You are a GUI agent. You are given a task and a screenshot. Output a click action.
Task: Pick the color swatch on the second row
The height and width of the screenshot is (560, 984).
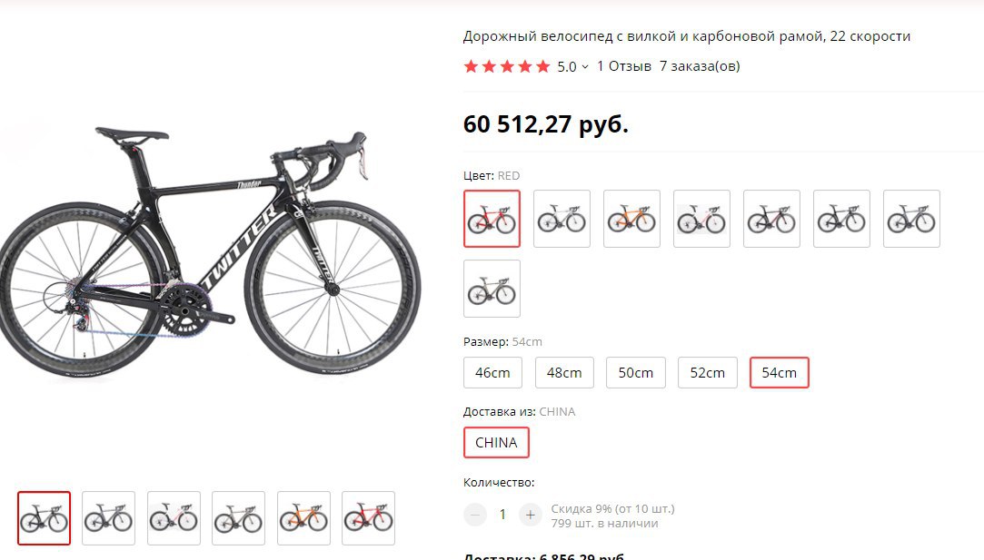[492, 289]
